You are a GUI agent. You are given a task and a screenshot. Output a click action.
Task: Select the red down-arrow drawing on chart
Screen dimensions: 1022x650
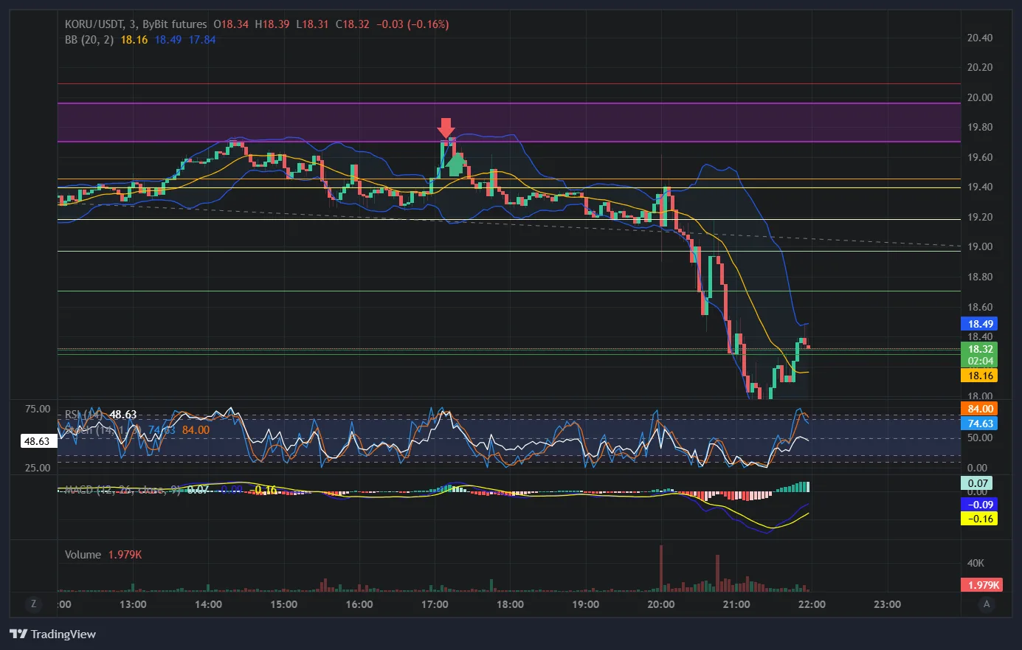click(x=446, y=128)
